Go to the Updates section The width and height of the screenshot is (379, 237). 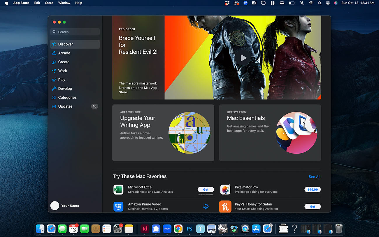[65, 106]
